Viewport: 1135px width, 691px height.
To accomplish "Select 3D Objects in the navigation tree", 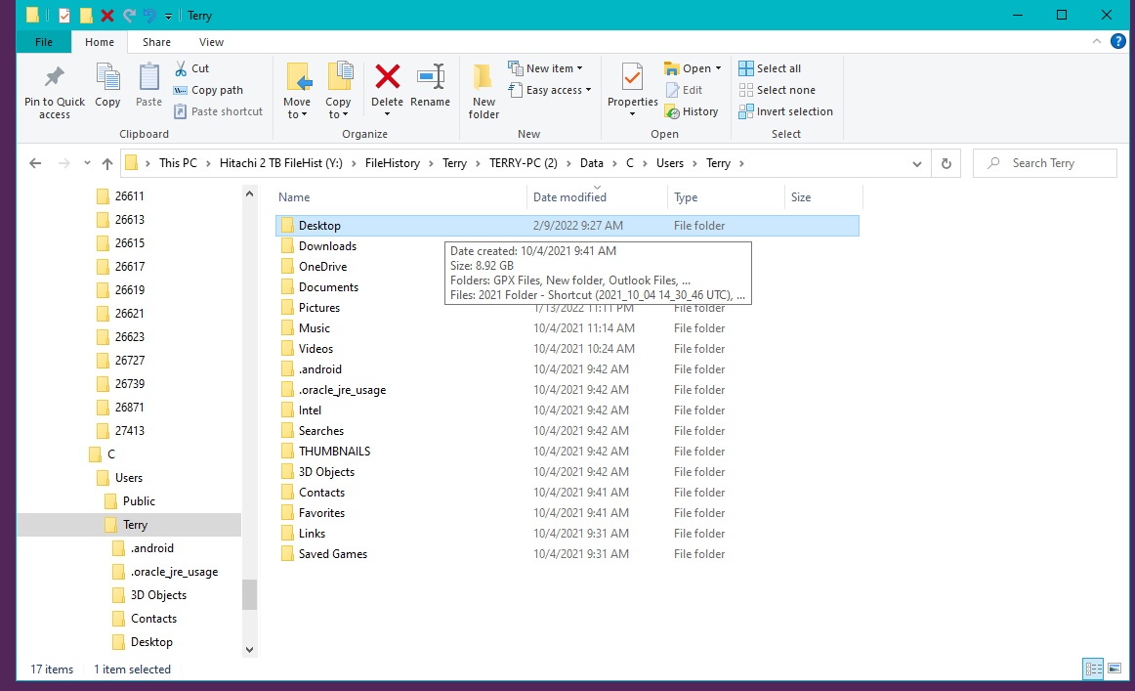I will click(x=158, y=595).
